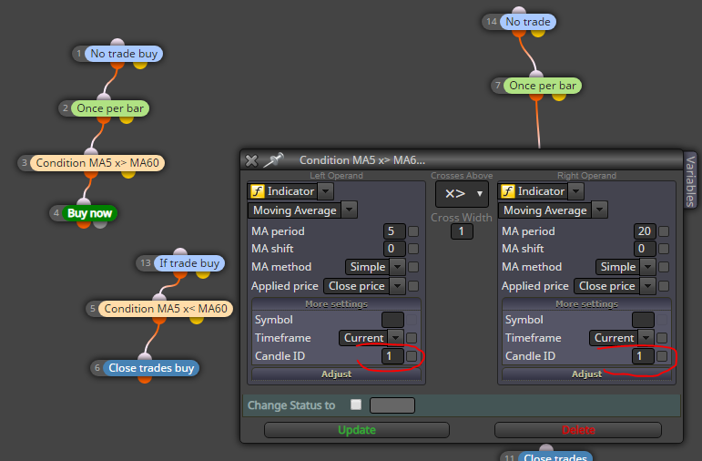Select the Close trades block 11
702x461 pixels.
click(555, 456)
